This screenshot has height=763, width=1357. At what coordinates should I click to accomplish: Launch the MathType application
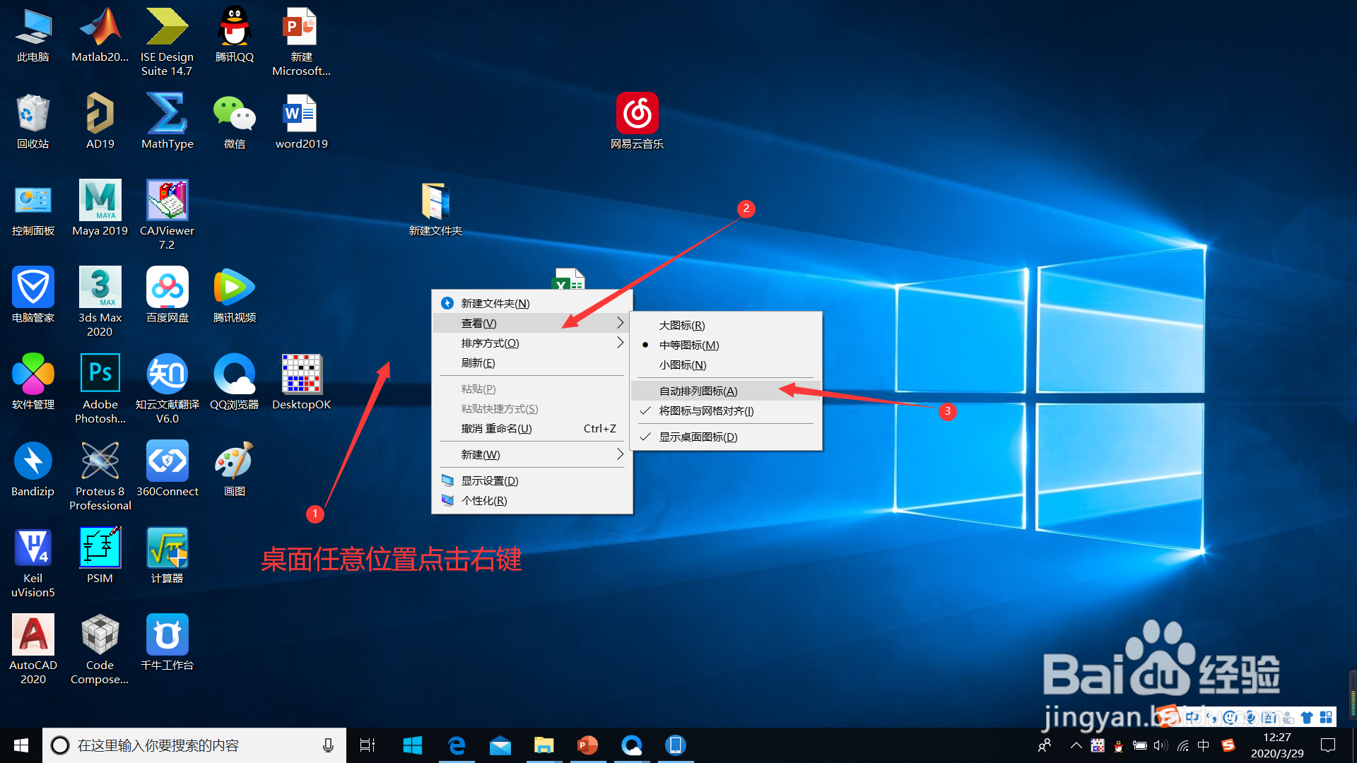point(167,117)
